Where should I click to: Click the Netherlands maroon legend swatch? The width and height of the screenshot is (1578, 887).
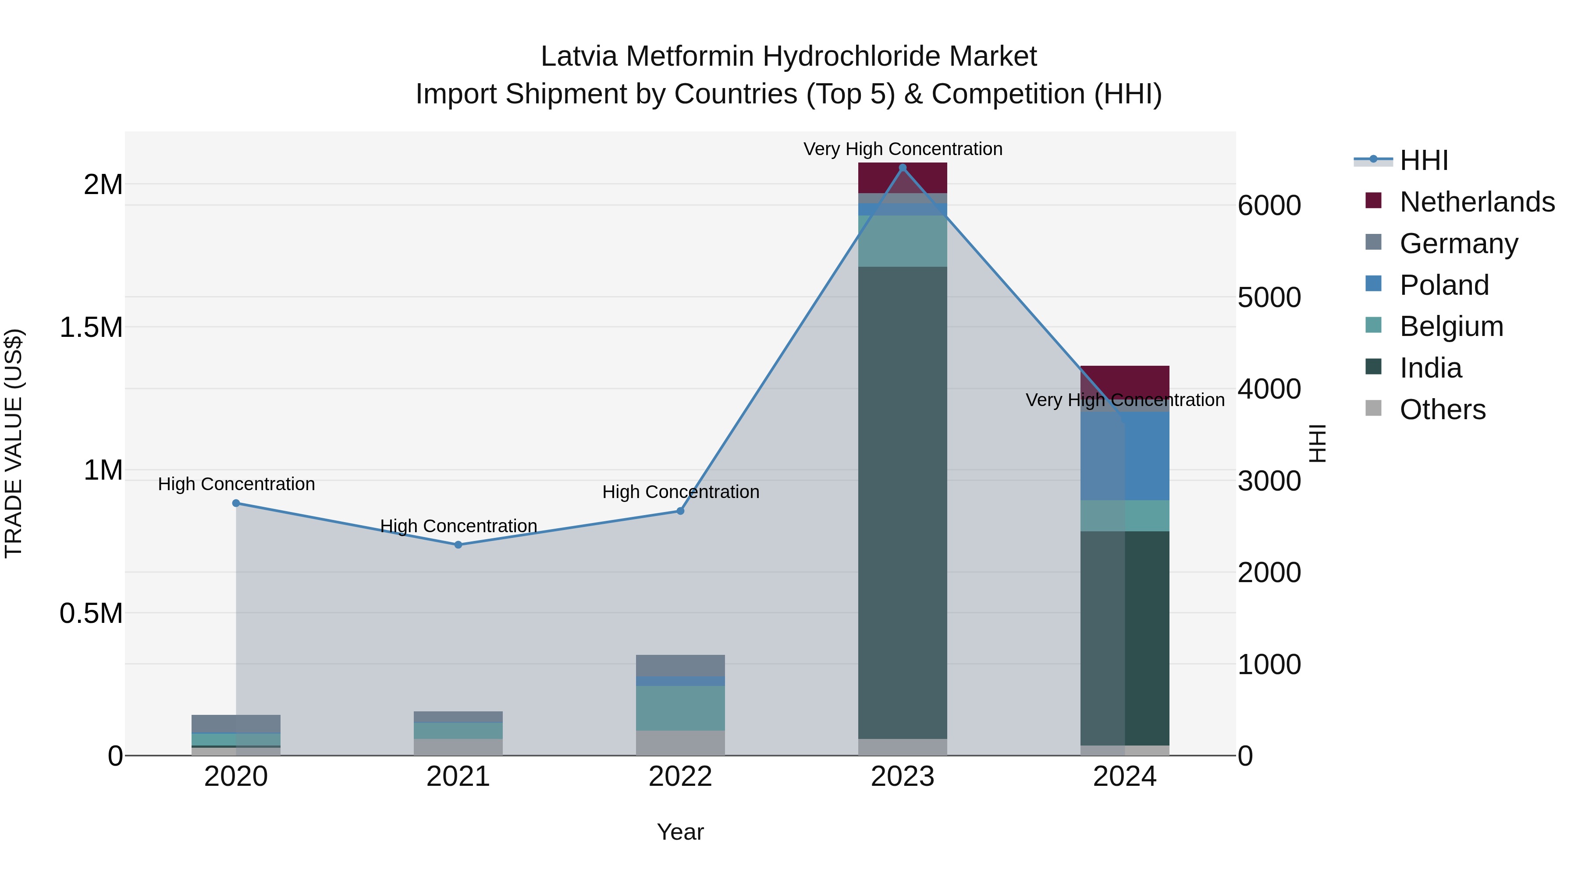[1373, 200]
